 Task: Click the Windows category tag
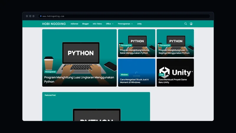coord(124,75)
